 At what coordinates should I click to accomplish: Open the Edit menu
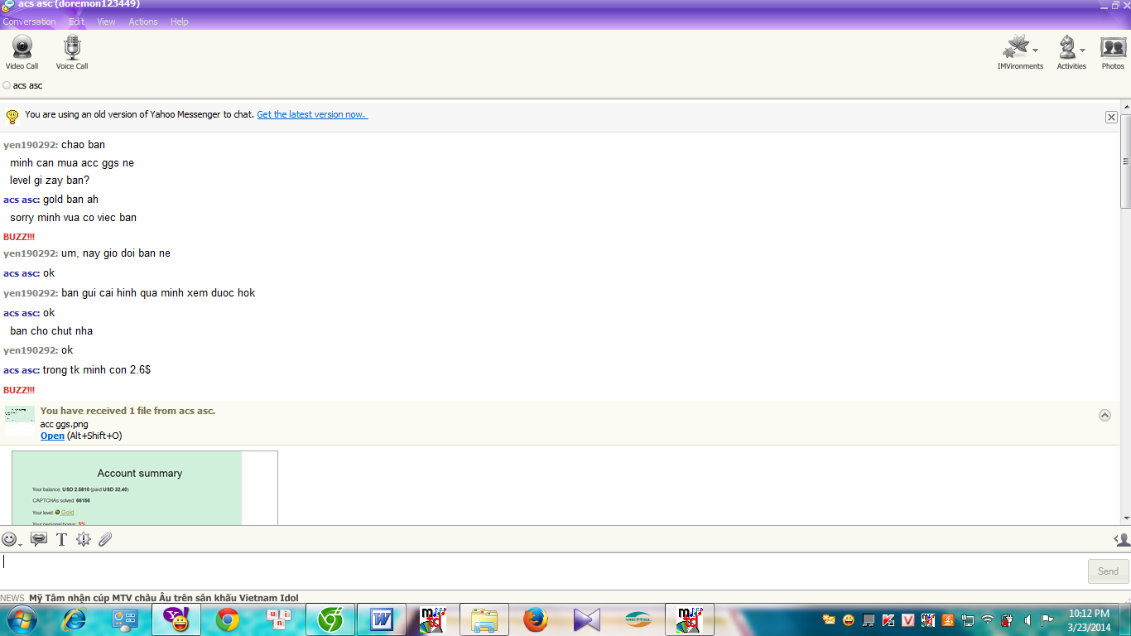tap(77, 22)
